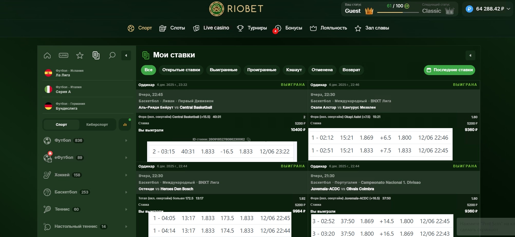Filter bets by Все
This screenshot has height=237, width=515.
click(x=148, y=70)
